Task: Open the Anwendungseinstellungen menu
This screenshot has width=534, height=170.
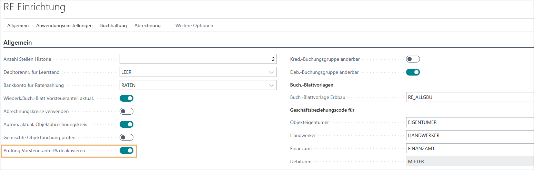Action: pos(64,25)
